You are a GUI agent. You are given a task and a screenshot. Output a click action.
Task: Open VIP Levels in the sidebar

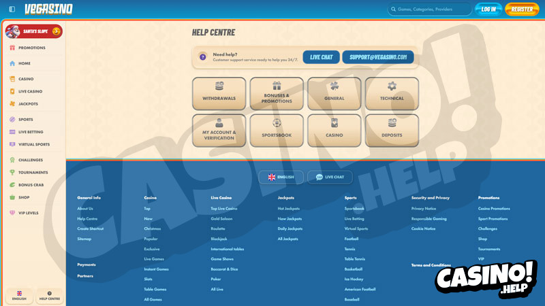[x=24, y=213]
